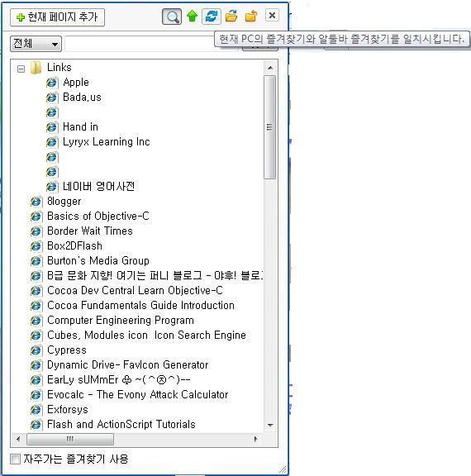Click the green plus icon on add button
This screenshot has height=476, width=471.
click(x=21, y=17)
